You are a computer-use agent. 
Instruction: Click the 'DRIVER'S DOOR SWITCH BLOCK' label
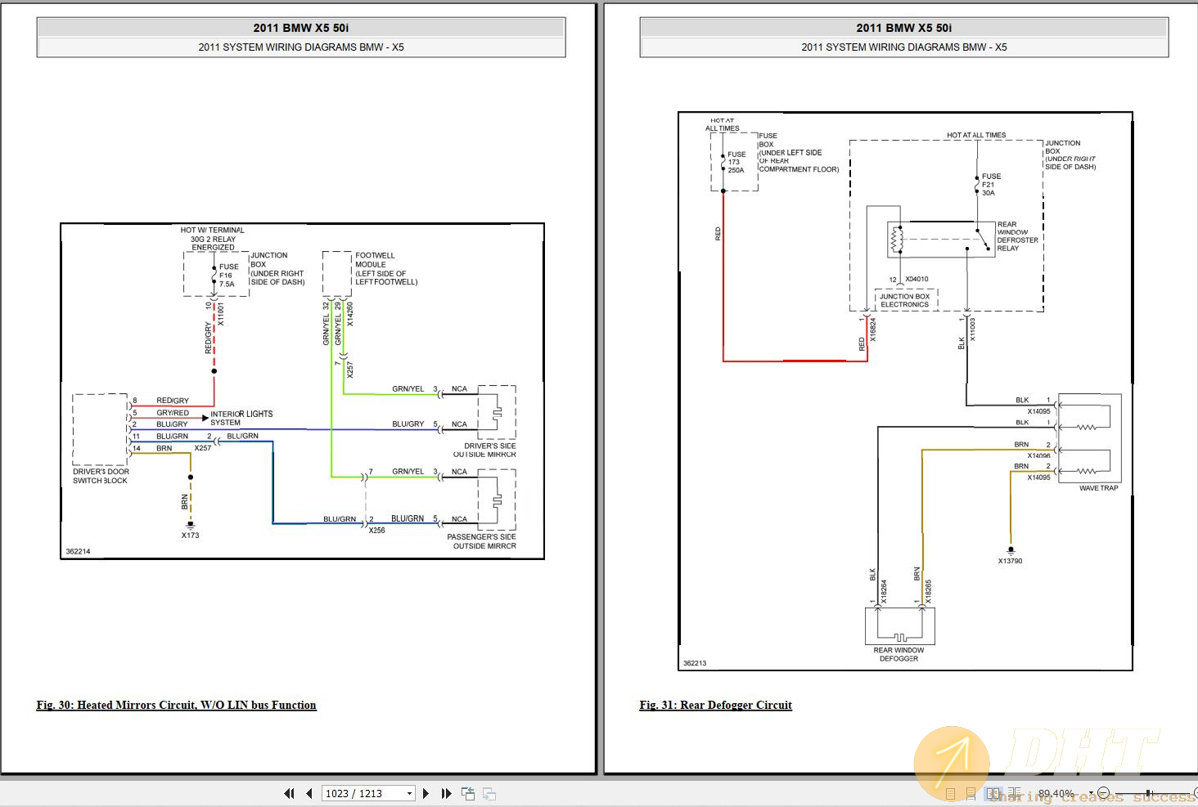(101, 476)
